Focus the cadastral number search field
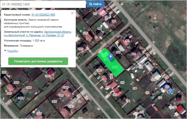187x119 pixels. [43, 4]
